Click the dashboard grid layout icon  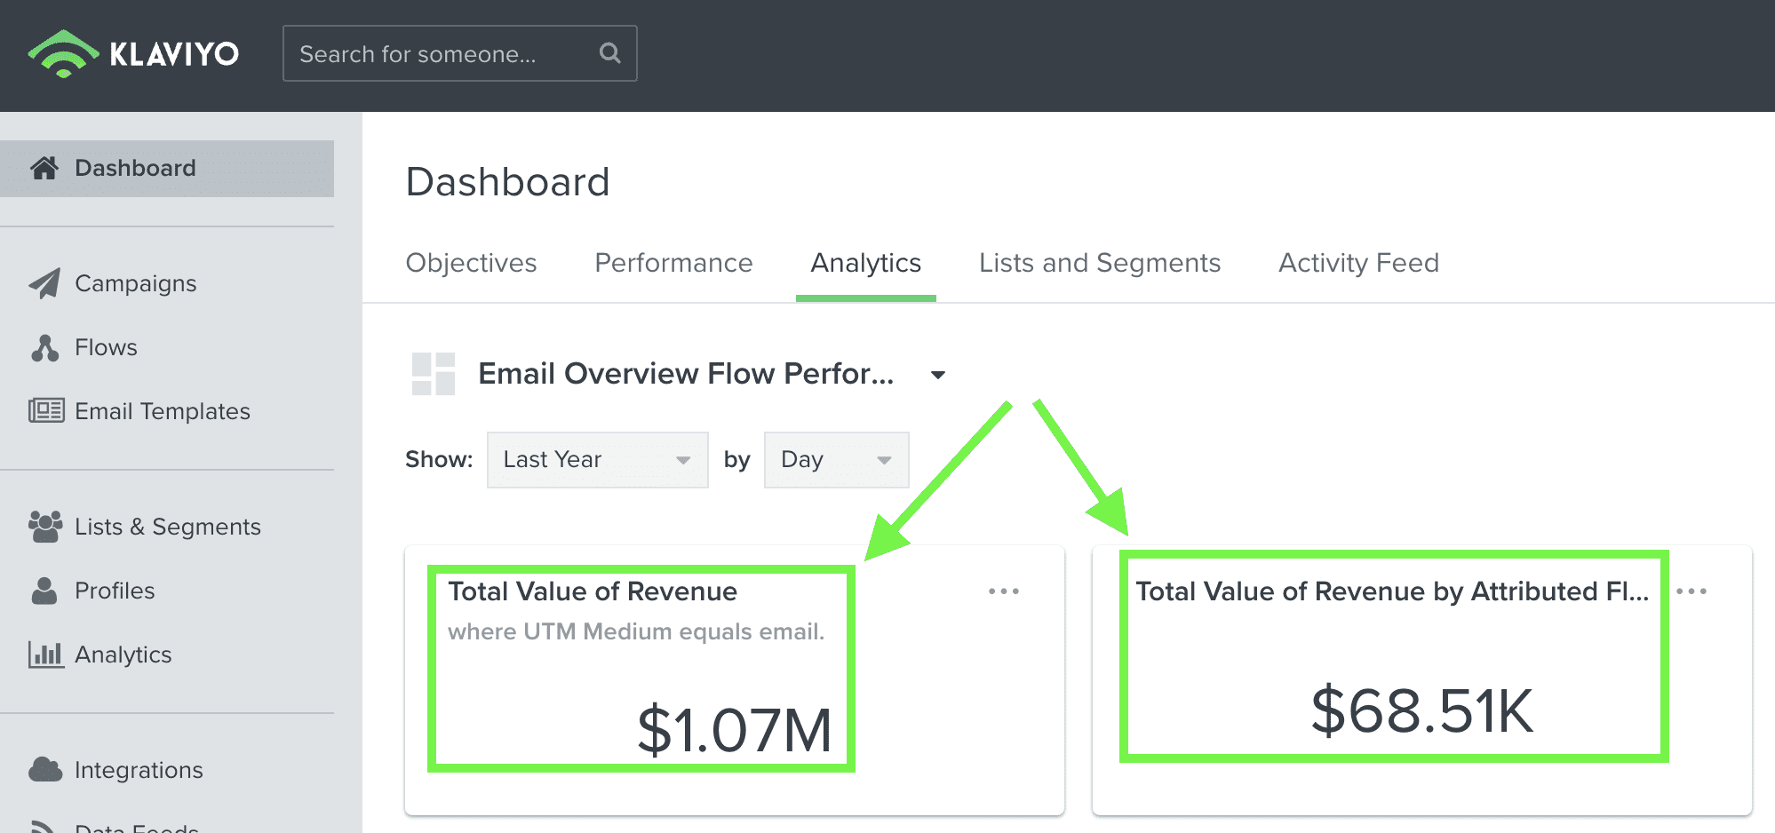[x=434, y=374]
